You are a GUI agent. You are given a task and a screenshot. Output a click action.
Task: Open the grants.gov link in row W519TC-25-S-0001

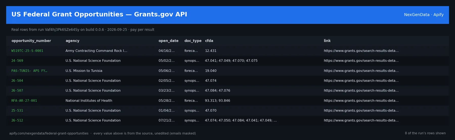(x=361, y=51)
